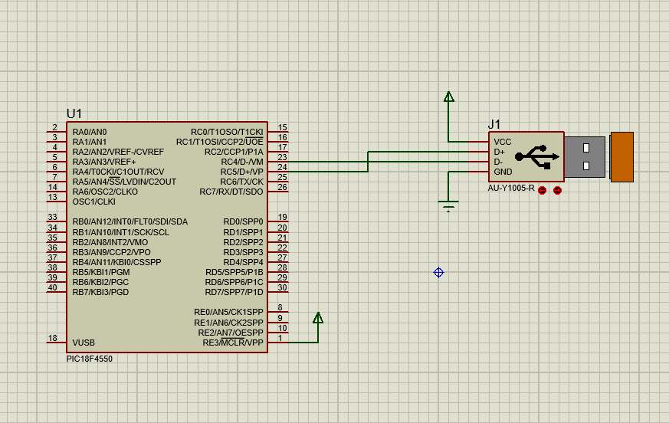The width and height of the screenshot is (669, 423).
Task: Click the RE1/AN6/CK2SPP pin label
Action: point(228,323)
